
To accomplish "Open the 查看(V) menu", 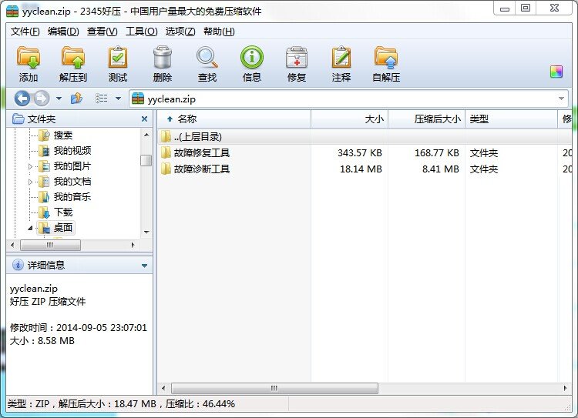I will click(x=102, y=32).
